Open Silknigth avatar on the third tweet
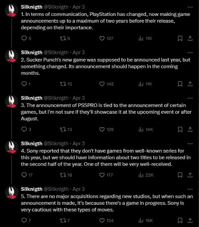 point(12,101)
